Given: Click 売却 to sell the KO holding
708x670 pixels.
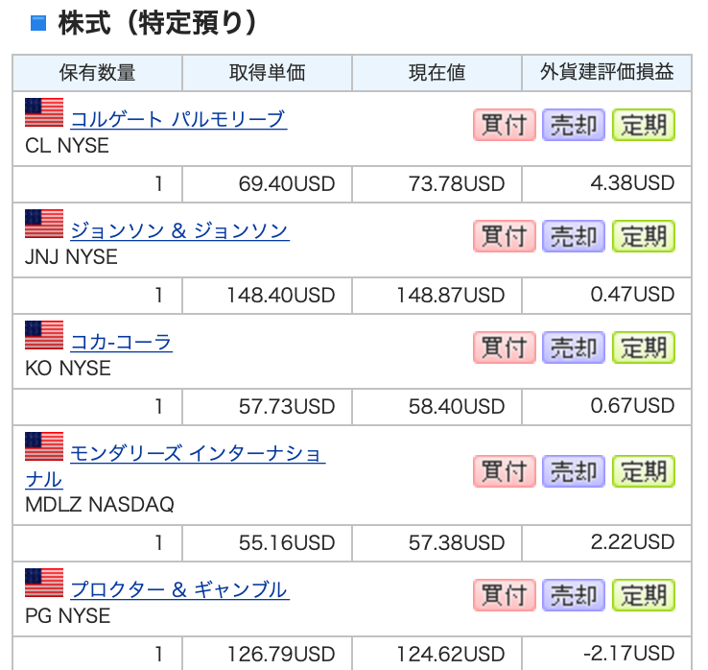Looking at the screenshot, I should pyautogui.click(x=574, y=347).
